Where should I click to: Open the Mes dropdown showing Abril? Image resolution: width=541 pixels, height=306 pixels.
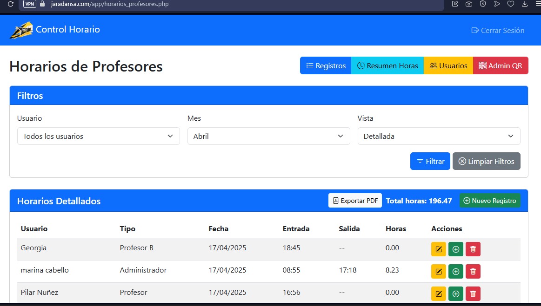[x=268, y=136]
